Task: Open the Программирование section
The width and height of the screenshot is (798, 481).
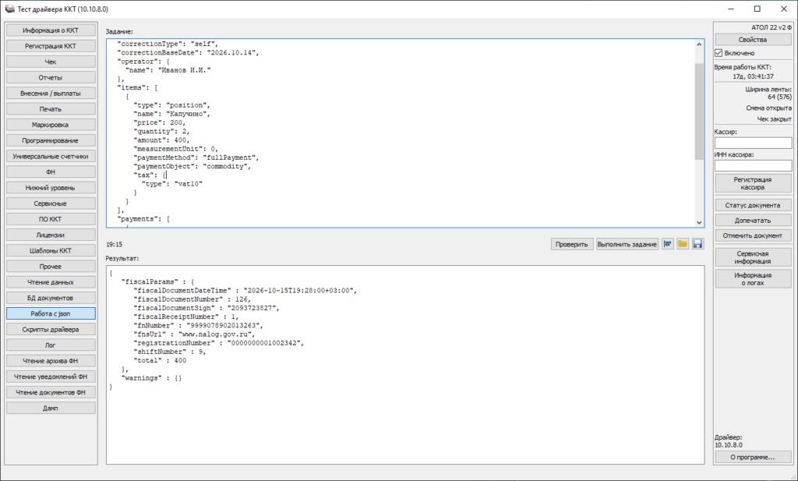Action: coord(51,141)
